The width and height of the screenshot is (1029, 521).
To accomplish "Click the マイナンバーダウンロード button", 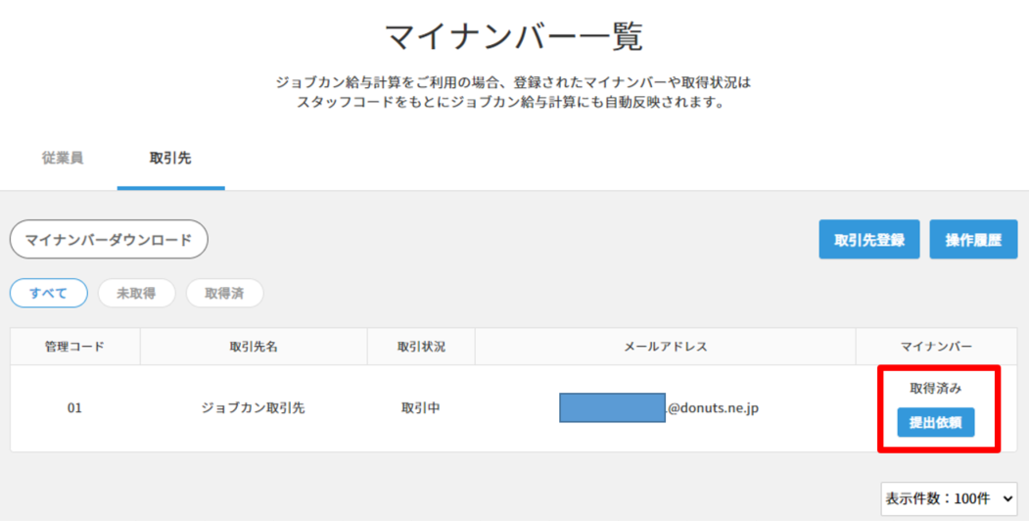I will tap(109, 239).
